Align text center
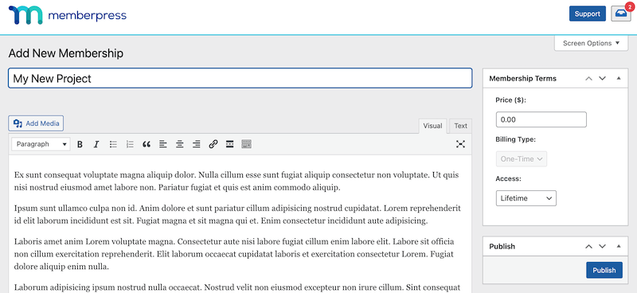This screenshot has width=637, height=293. coord(180,144)
